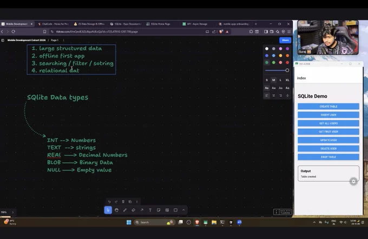Screen dimensions: 368x239
Task: Click the Delete trash icon above toolbar
Action: 123,202
